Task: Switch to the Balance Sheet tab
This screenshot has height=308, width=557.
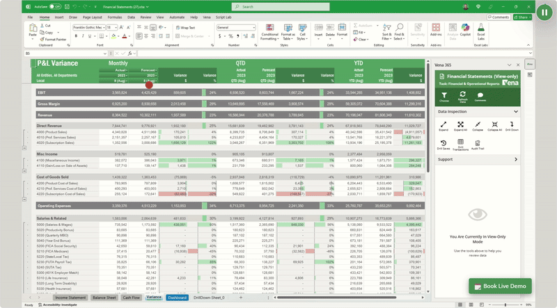Action: point(104,298)
